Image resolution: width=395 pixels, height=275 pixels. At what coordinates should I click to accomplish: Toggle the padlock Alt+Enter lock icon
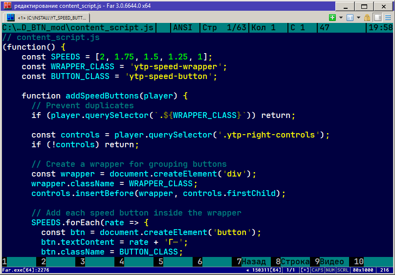pos(367,18)
